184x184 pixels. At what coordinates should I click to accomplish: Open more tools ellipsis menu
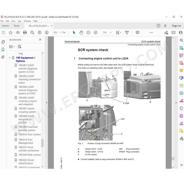click(151, 33)
